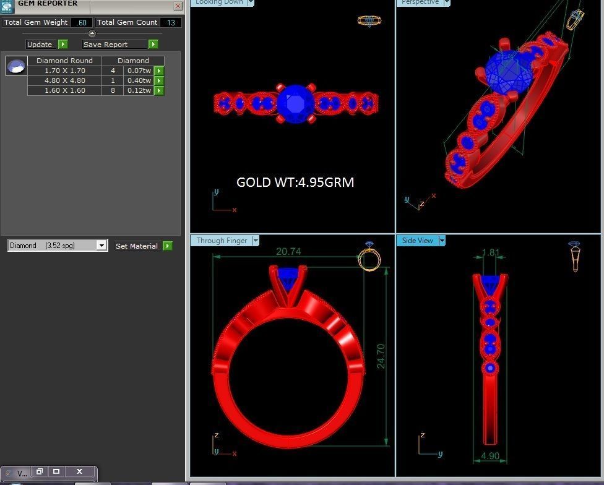Click ring preview icon in Side View viewport
The height and width of the screenshot is (485, 604).
575,256
